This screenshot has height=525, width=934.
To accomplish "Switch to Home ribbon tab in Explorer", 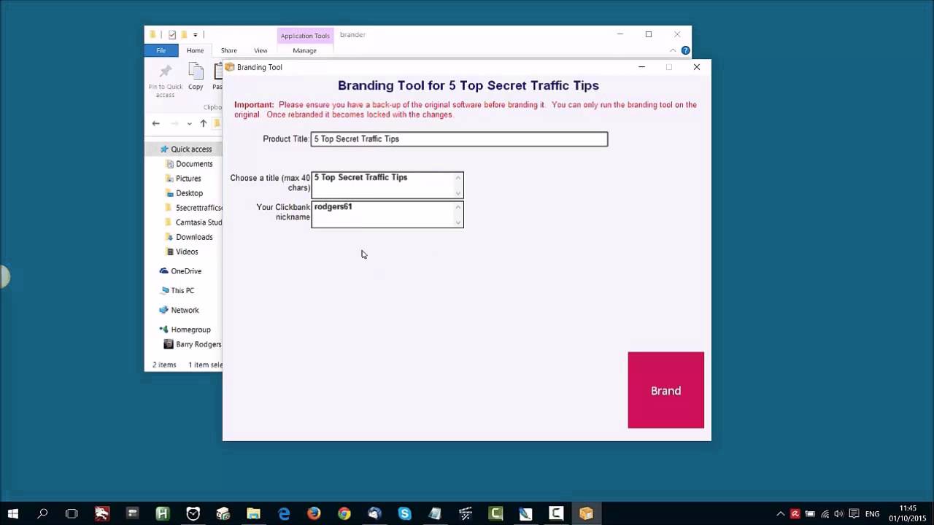I will [x=195, y=50].
